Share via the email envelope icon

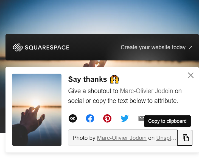tap(141, 118)
